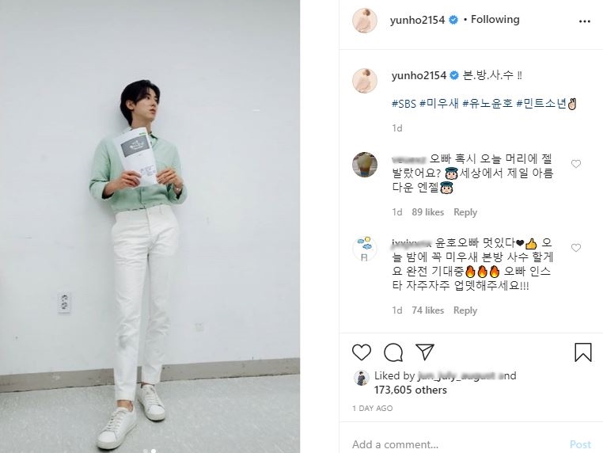Reply to the comment with 74 likes
The height and width of the screenshot is (453, 603).
pos(465,310)
